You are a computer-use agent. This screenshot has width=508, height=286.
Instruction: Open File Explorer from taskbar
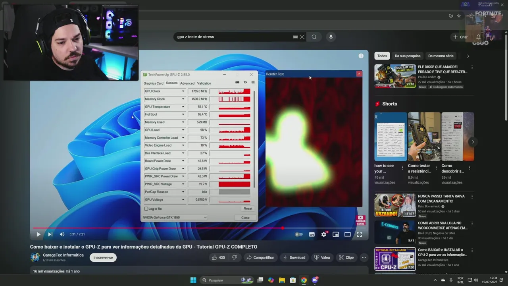tap(282, 280)
